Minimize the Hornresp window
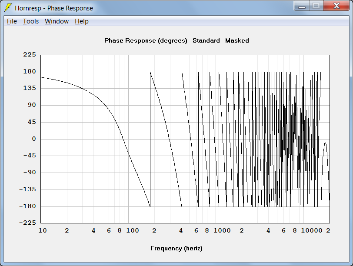This screenshot has width=353, height=266. (x=302, y=6)
